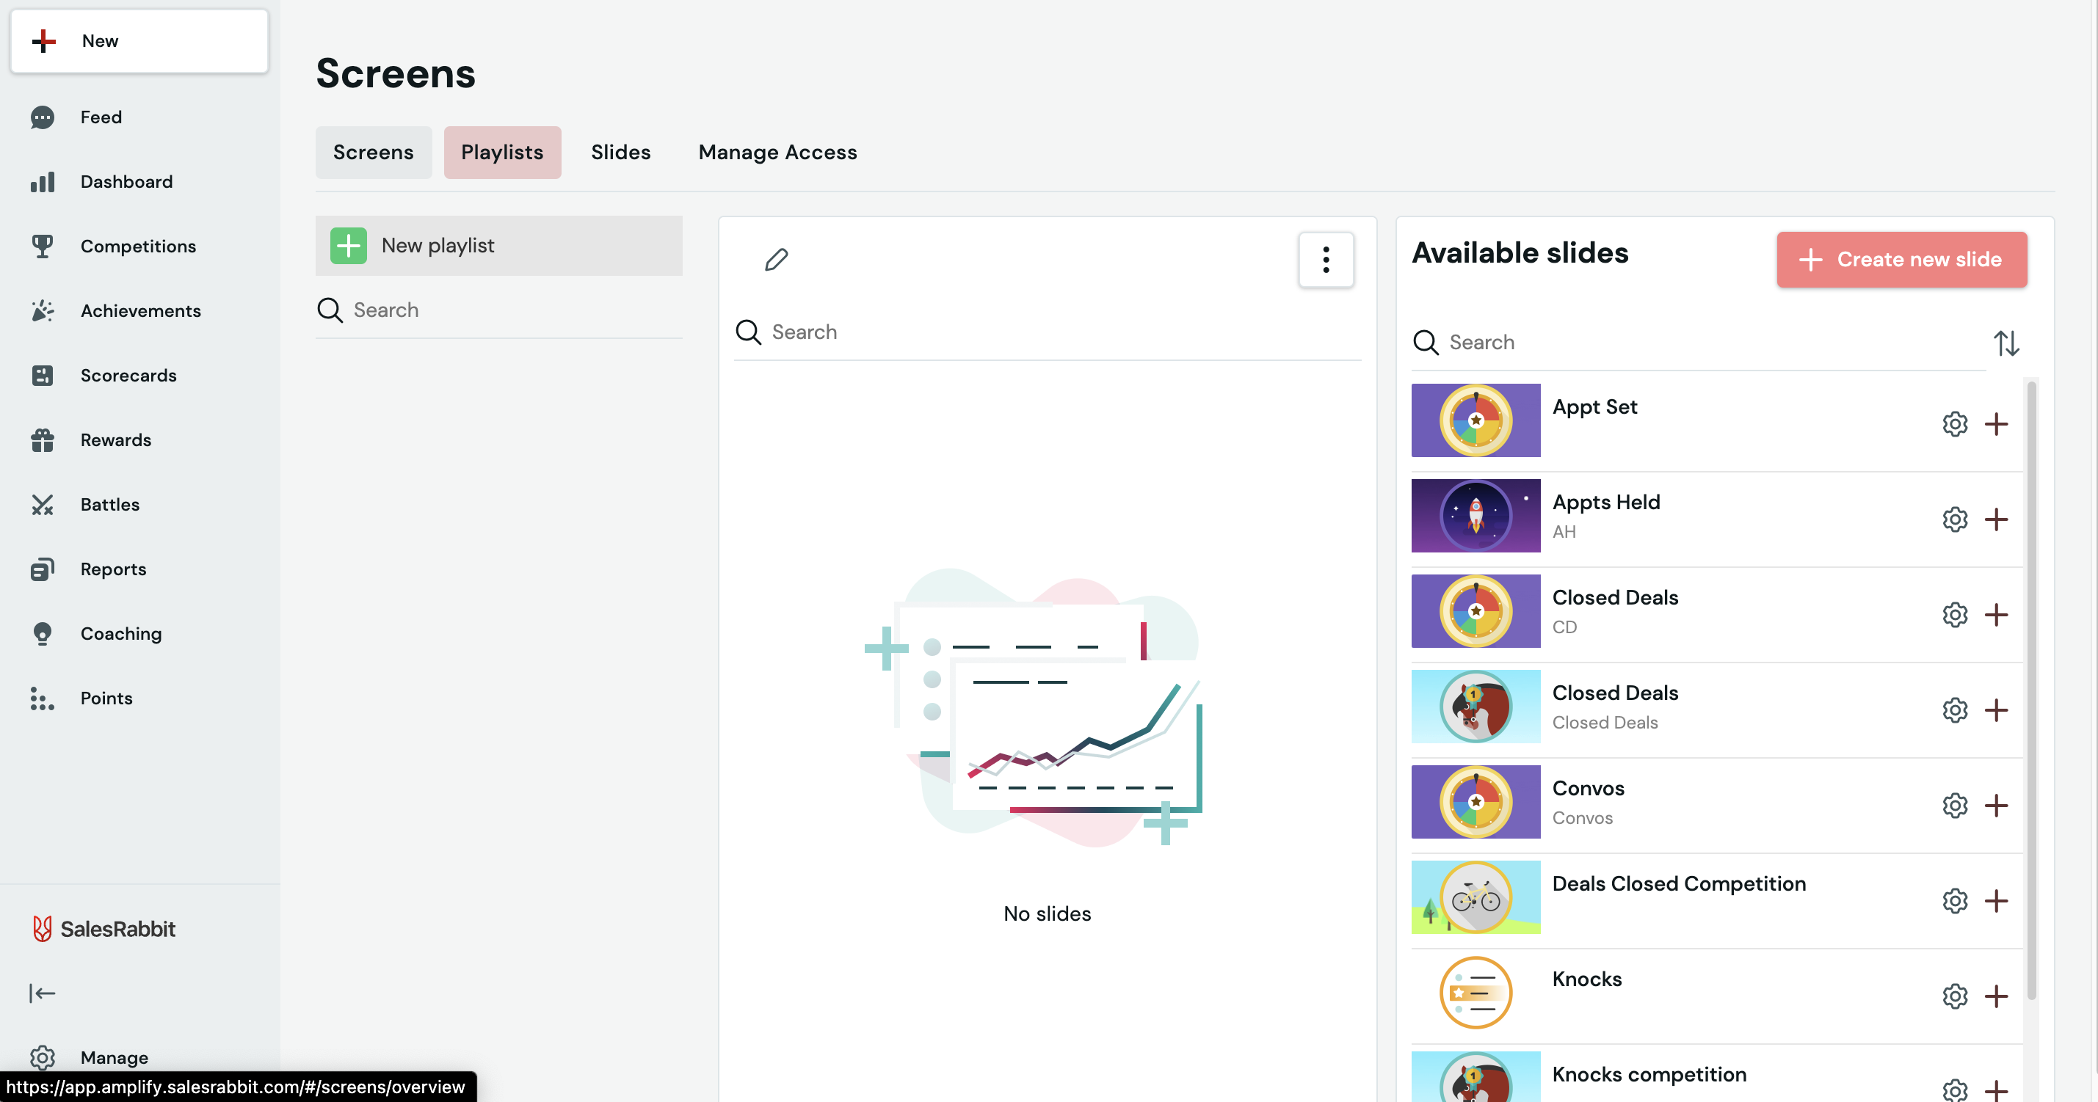The width and height of the screenshot is (2098, 1102).
Task: Open settings gear for Convos slide
Action: 1954,806
